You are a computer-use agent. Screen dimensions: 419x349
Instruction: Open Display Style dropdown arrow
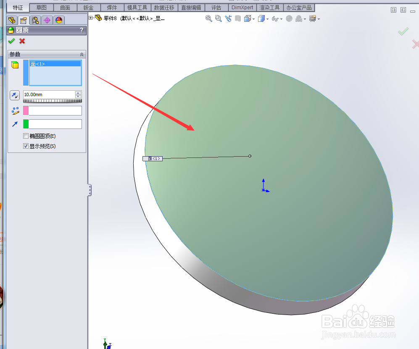[x=267, y=19]
